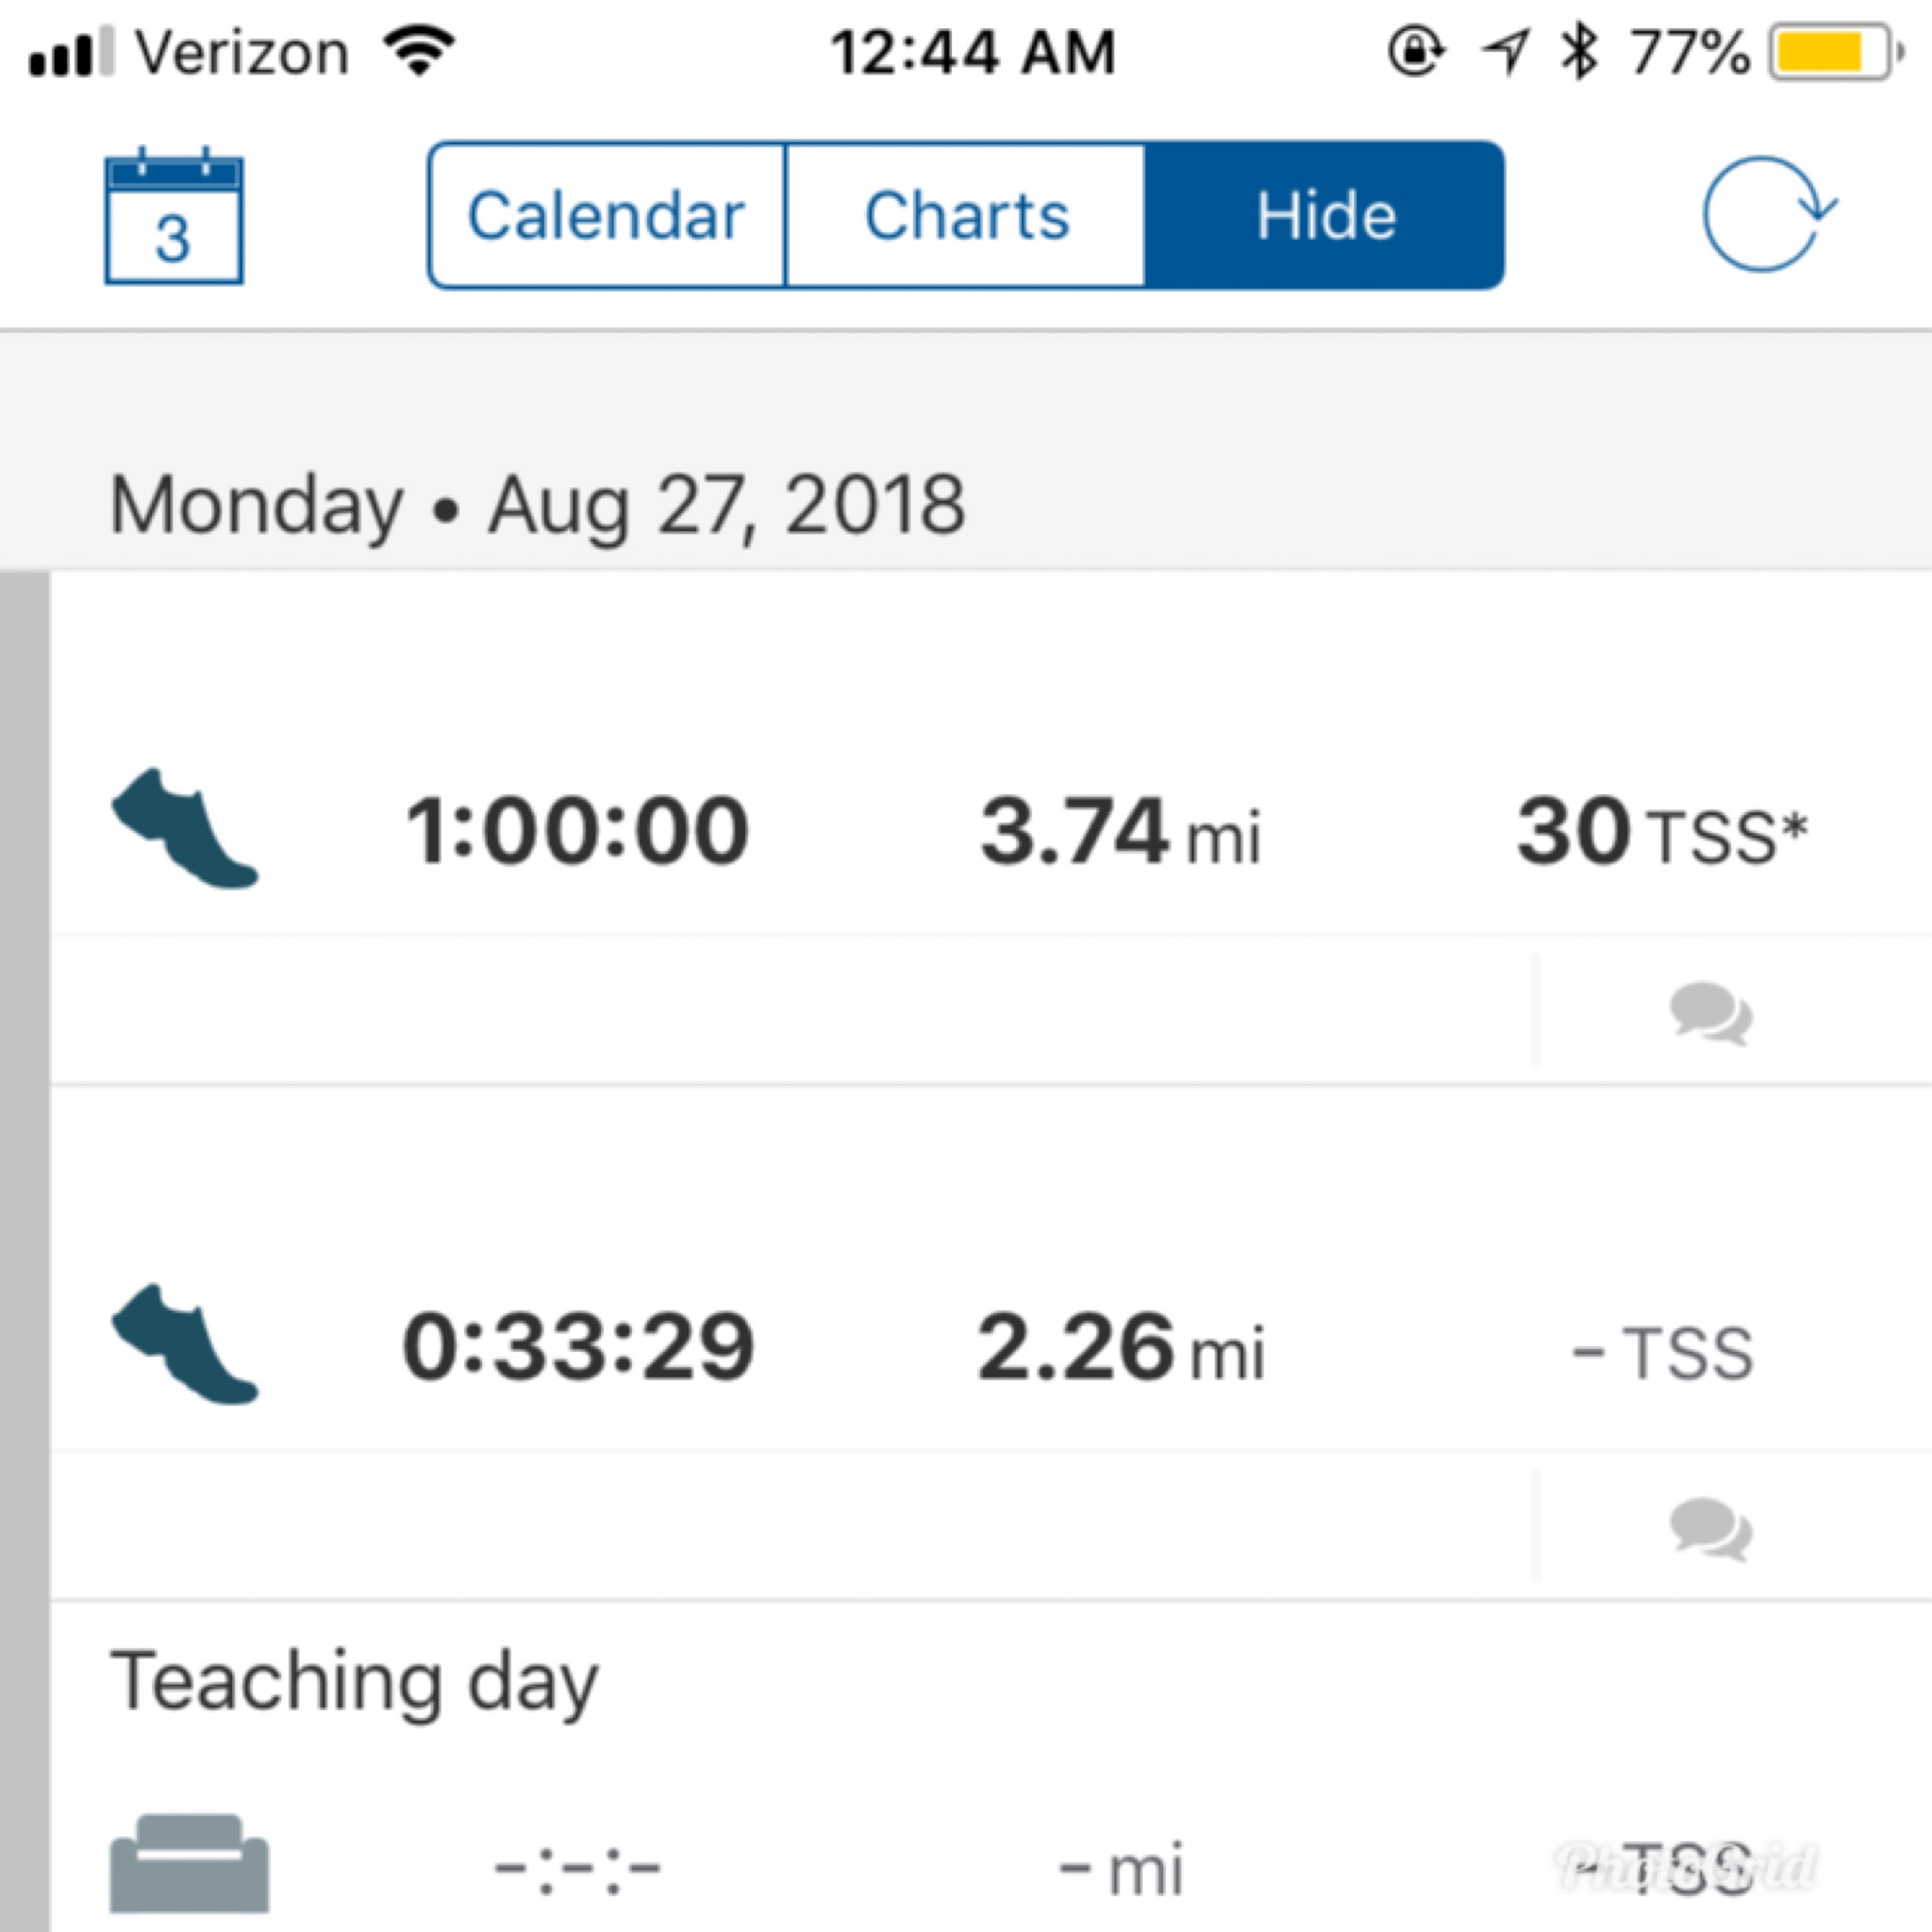Open comments on the 2.26 mi run
This screenshot has width=1932, height=1932.
1709,1528
